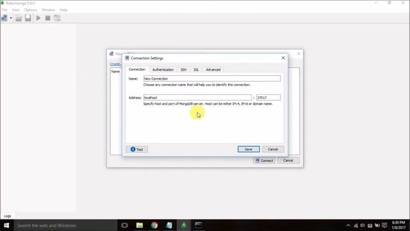This screenshot has height=231, width=410.
Task: Open the dropdown arrow next to connect icon
Action: coord(11,18)
